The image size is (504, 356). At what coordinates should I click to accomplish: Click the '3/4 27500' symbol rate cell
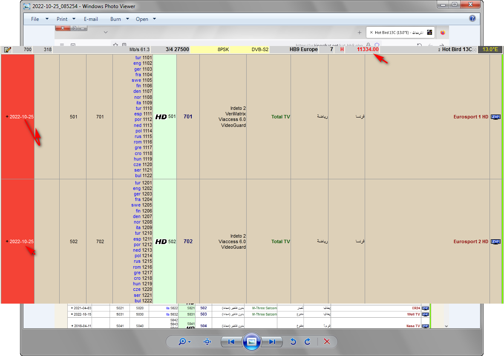tap(177, 49)
